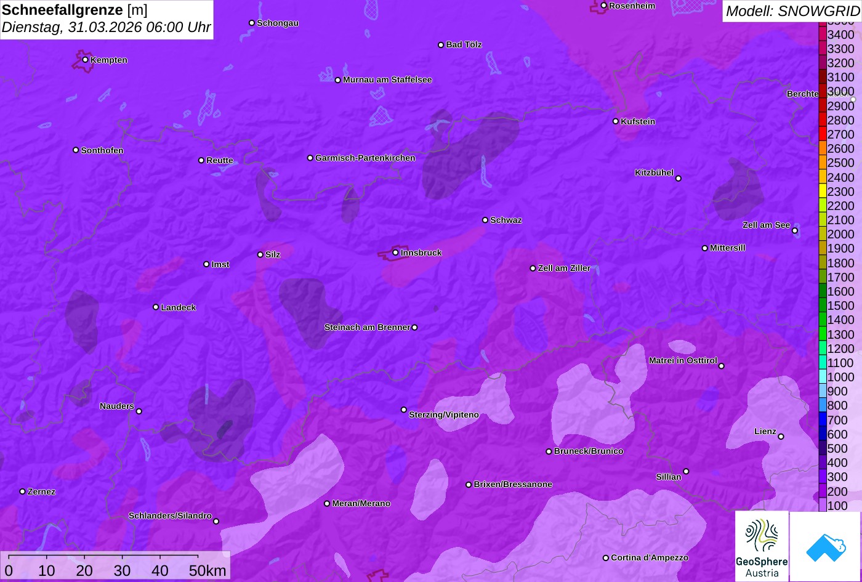Select the Rosenheim marker dot
This screenshot has width=862, height=582.
[604, 6]
